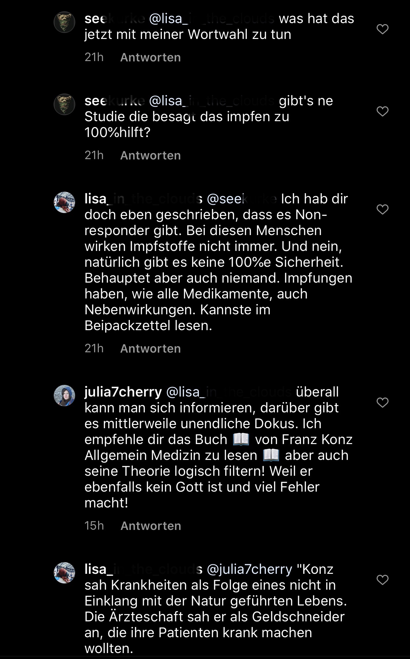
Task: Tap commenter username on the "Wortwahl" comment
Action: point(114,19)
